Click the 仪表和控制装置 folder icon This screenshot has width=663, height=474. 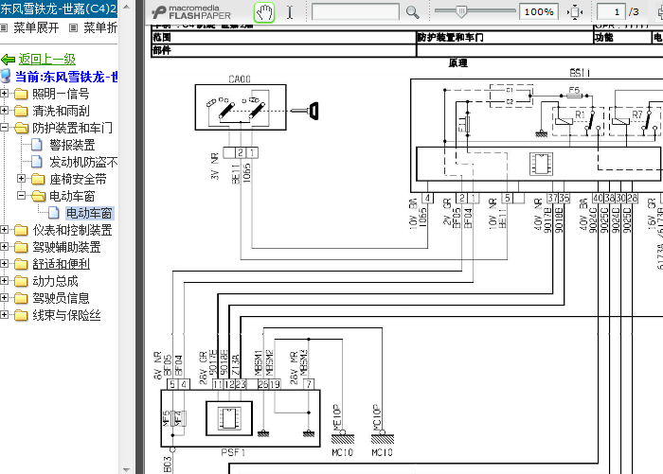(x=21, y=230)
